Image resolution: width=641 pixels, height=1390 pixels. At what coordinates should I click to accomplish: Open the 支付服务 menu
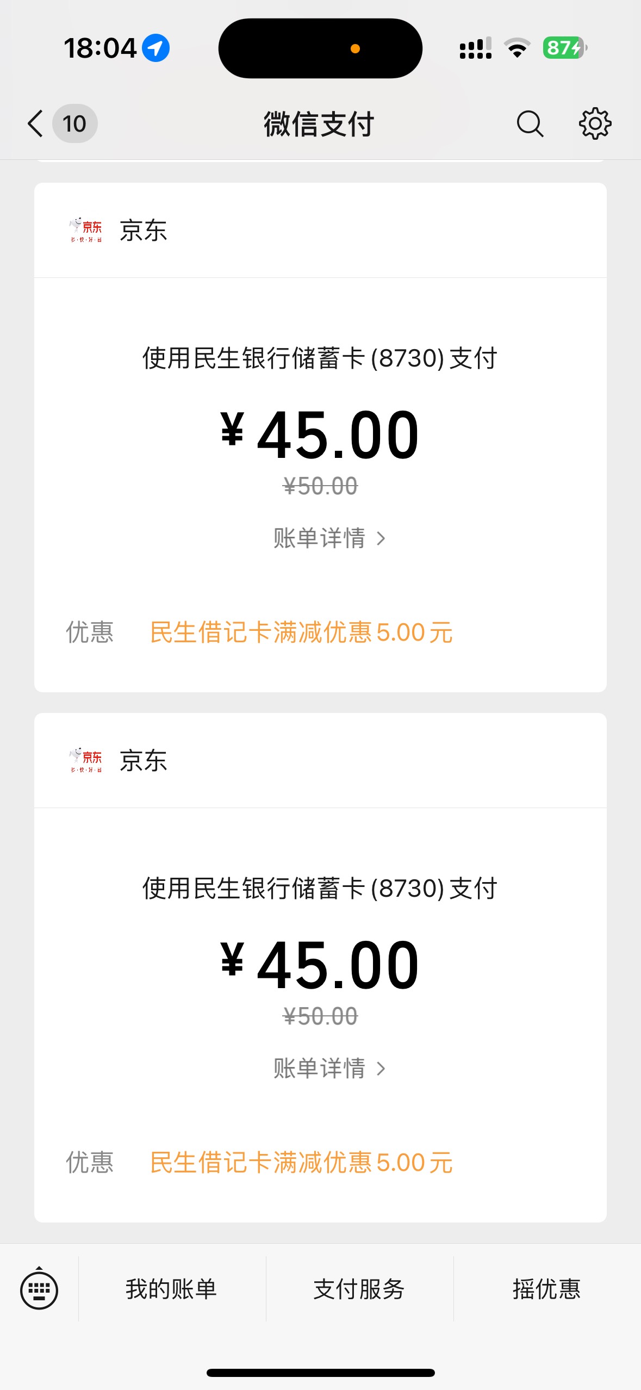tap(359, 1289)
